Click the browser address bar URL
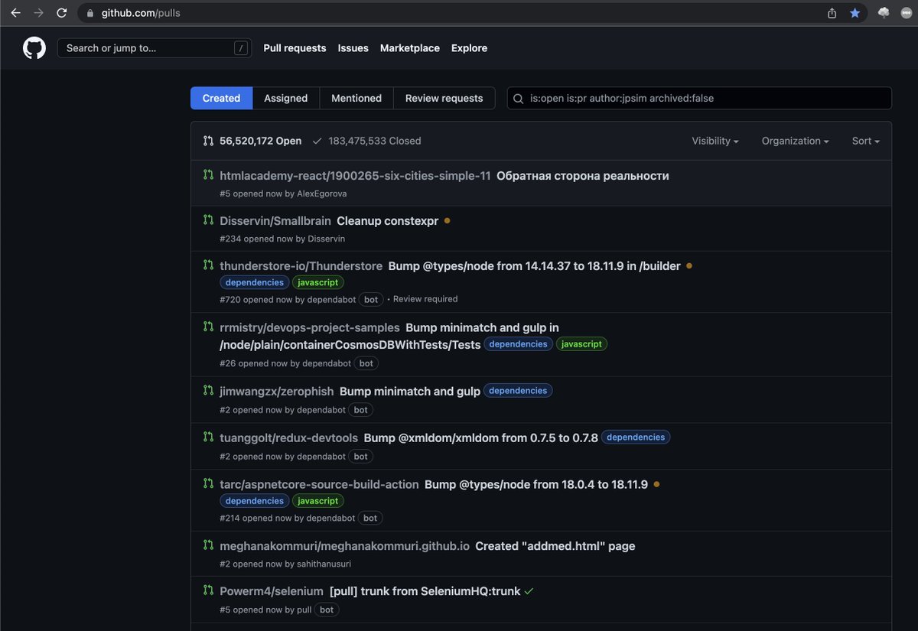 click(142, 13)
